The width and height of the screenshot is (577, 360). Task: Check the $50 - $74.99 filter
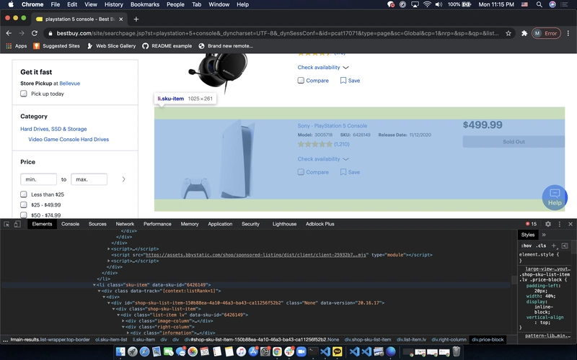click(24, 215)
